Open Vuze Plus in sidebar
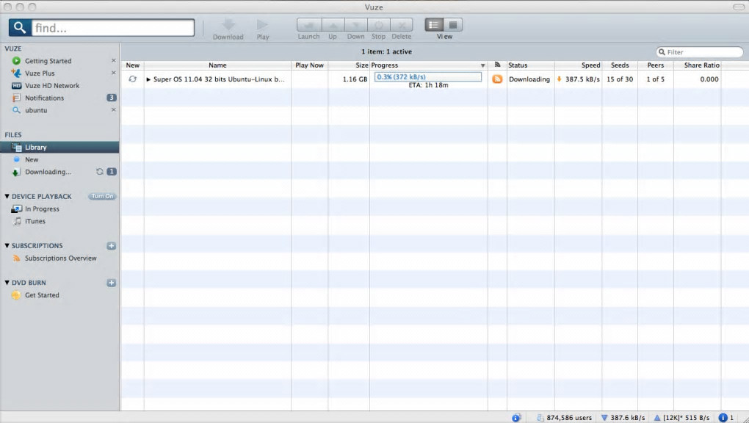 click(x=40, y=73)
